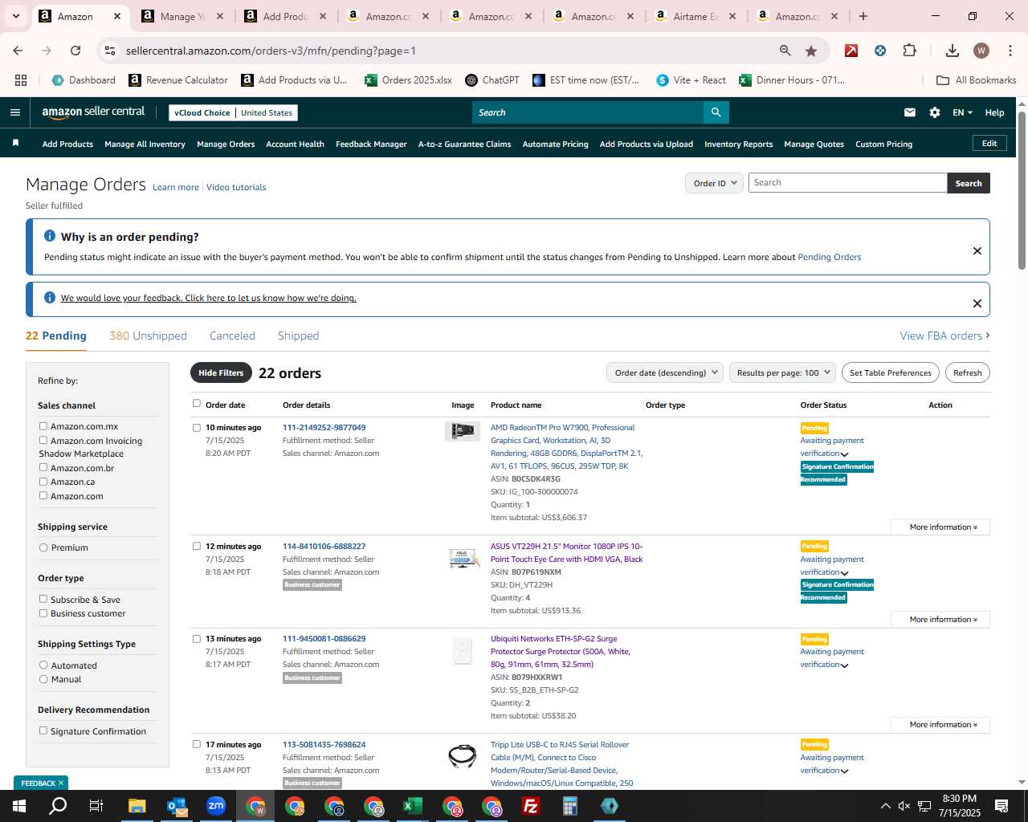Viewport: 1028px width, 822px height.
Task: Open the Order ID search type dropdown
Action: click(715, 183)
